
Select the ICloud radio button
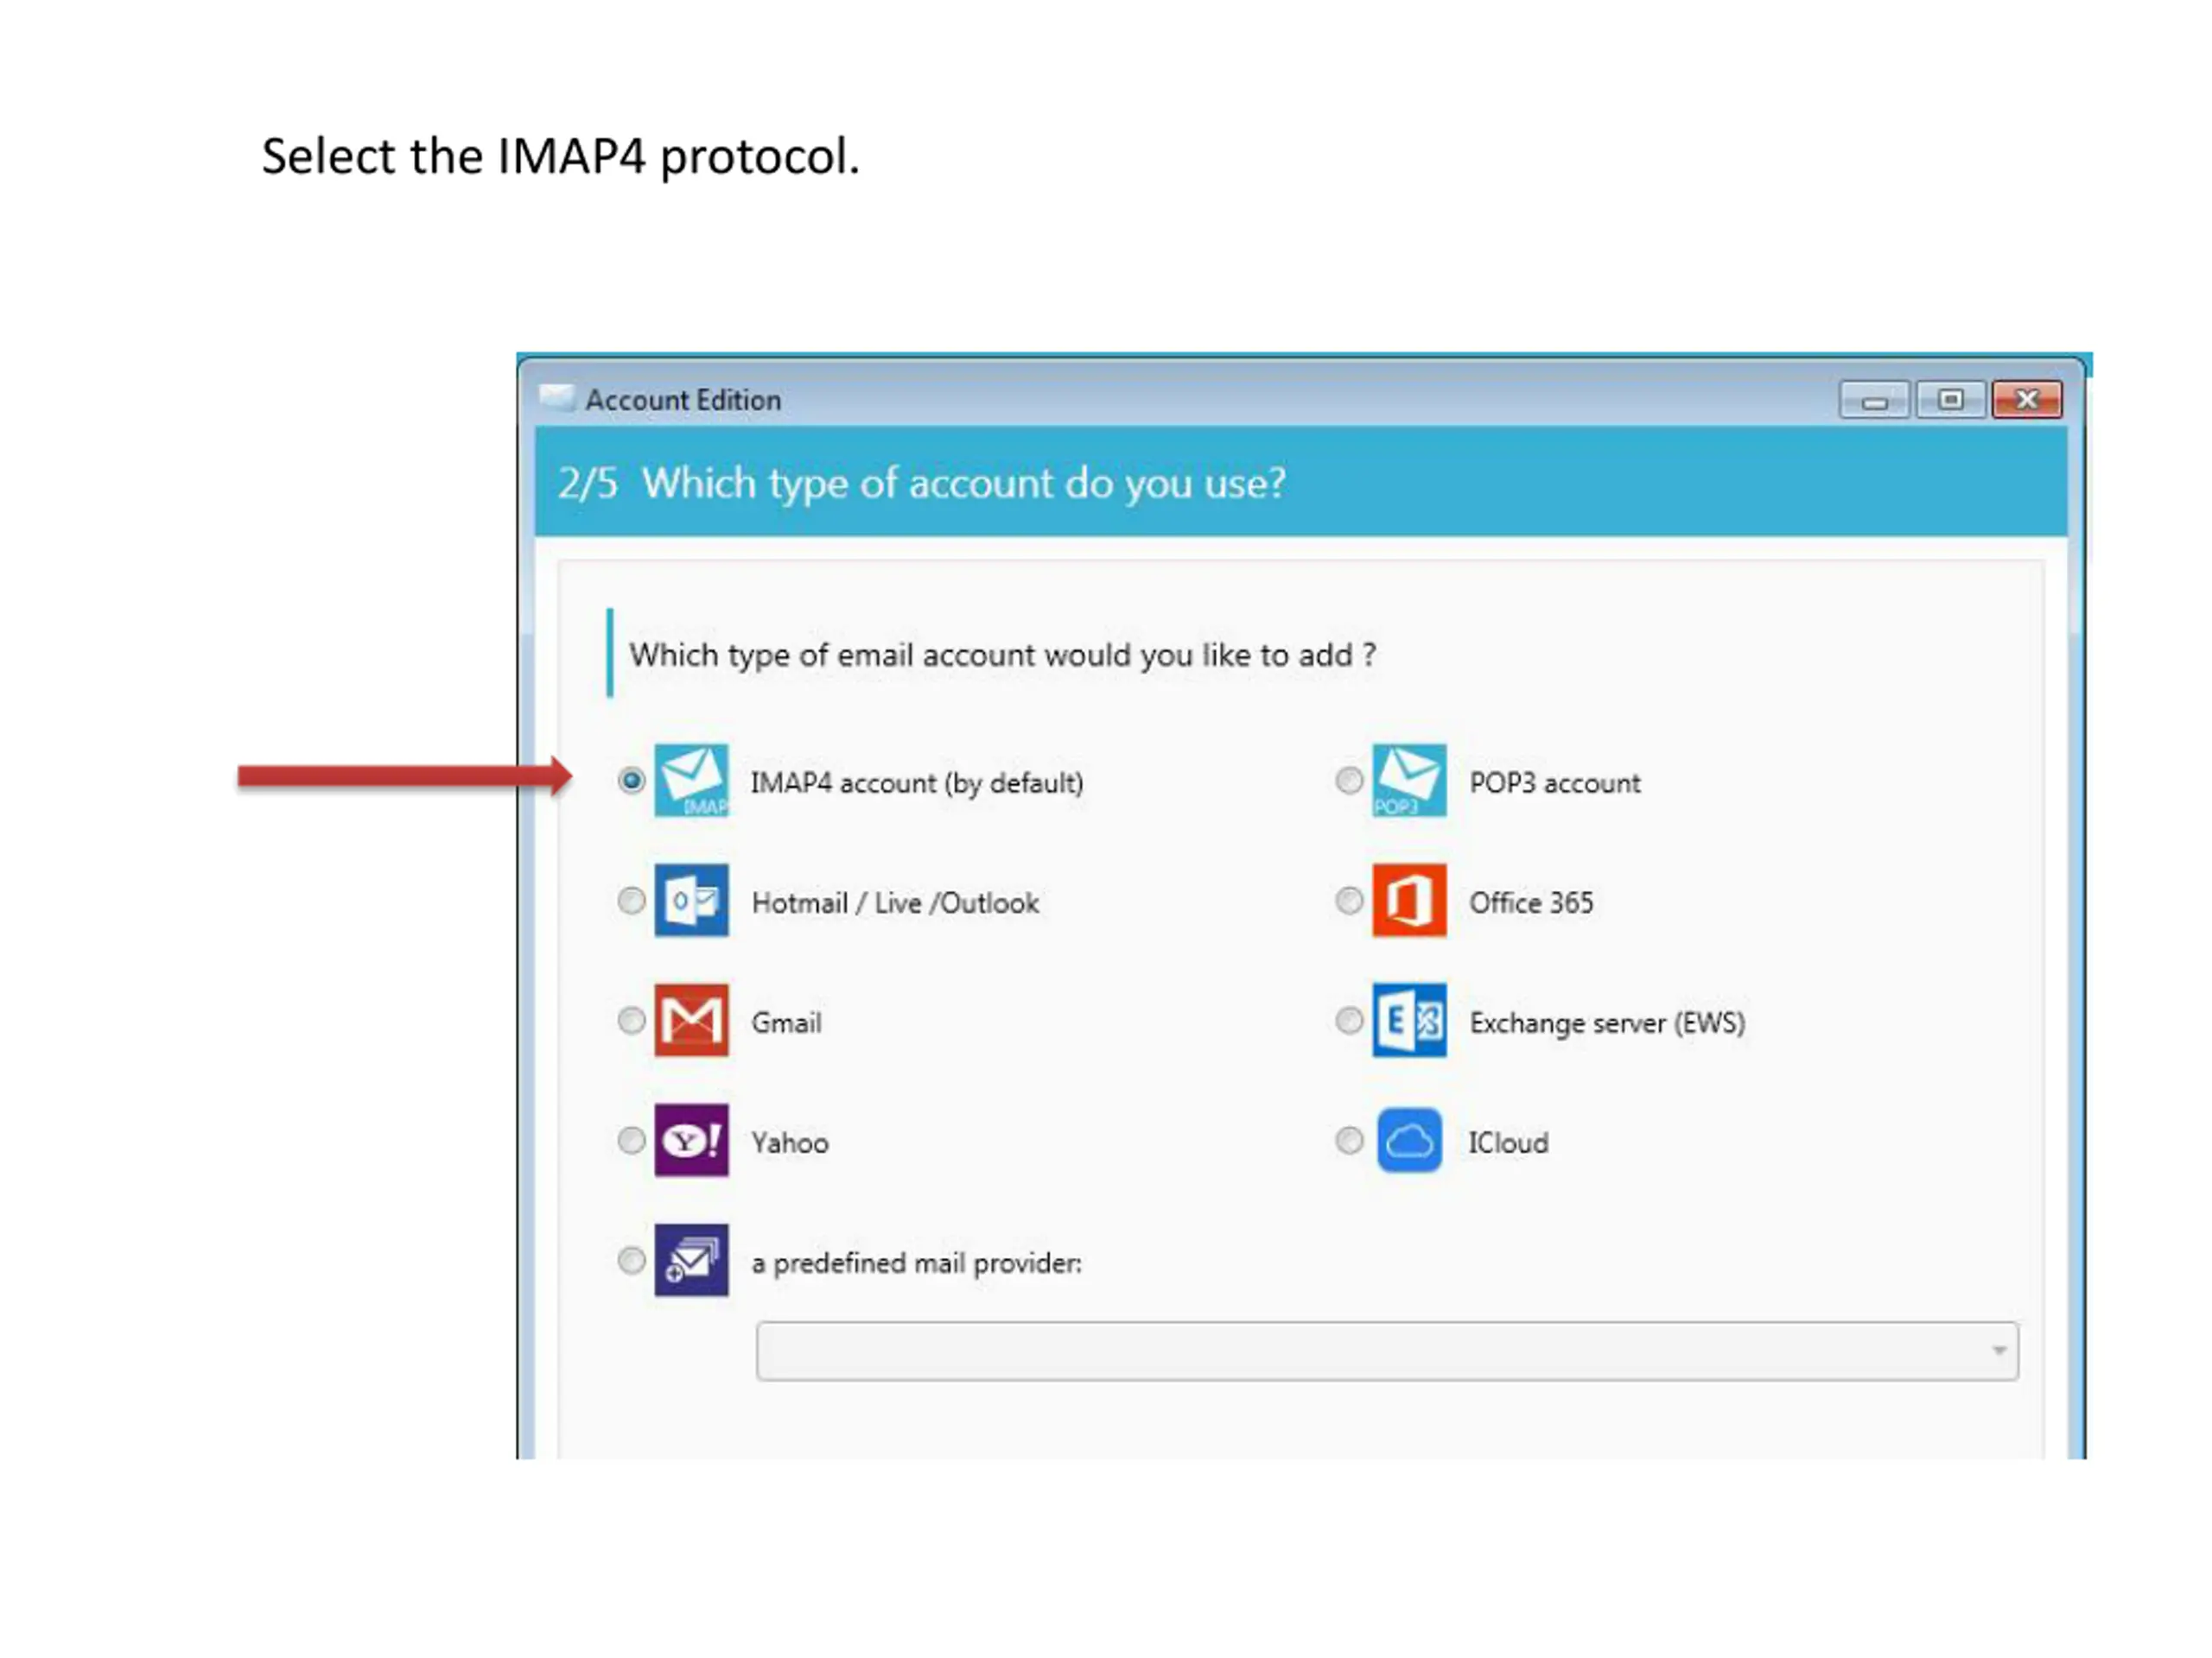click(x=1349, y=1141)
